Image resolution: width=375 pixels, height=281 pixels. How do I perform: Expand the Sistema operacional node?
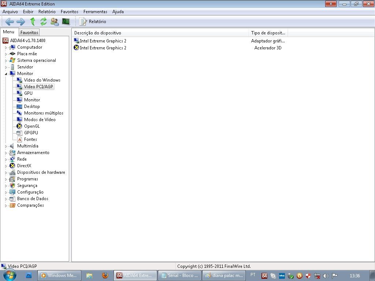coord(6,61)
